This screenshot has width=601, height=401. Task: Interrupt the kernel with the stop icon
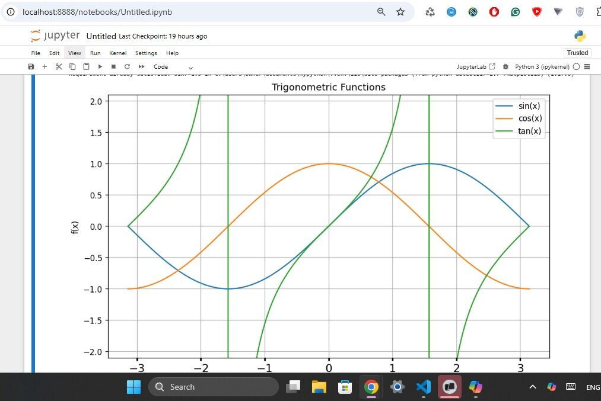point(113,67)
